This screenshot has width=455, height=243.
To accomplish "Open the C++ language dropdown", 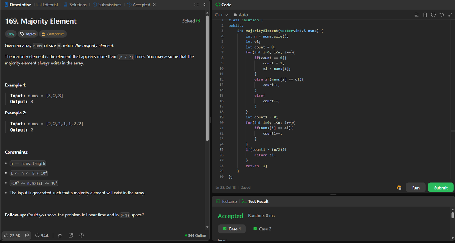I will pos(222,15).
